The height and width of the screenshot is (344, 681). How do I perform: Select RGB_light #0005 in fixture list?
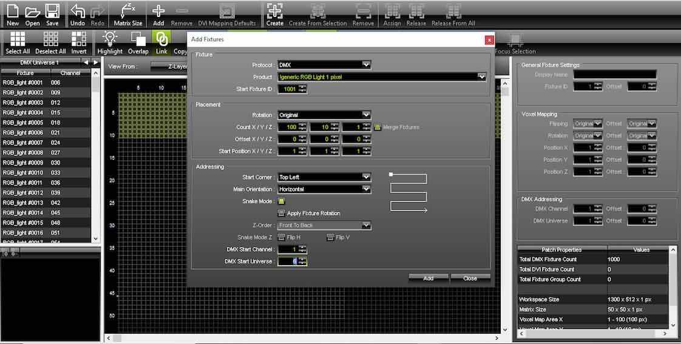click(x=23, y=123)
